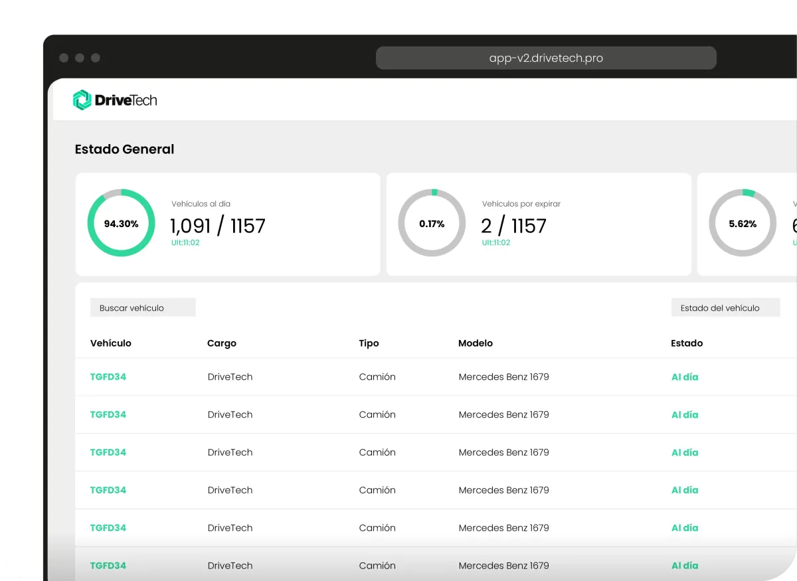Viewport: 797px width, 581px height.
Task: Sort by the Vehículo column header
Action: point(111,343)
